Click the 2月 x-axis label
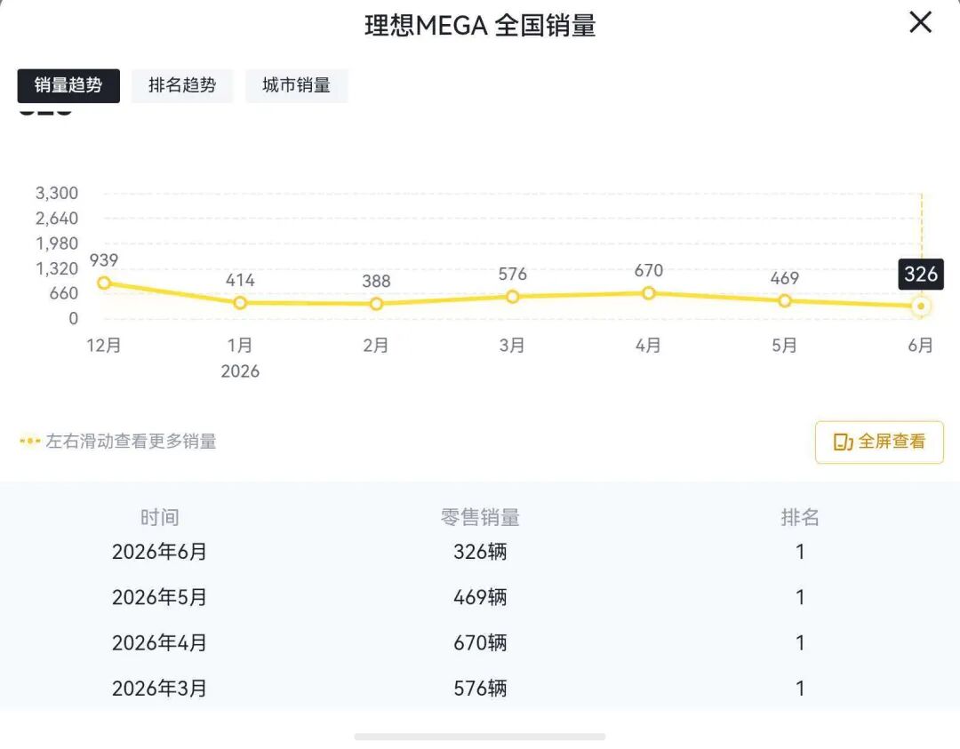 pos(376,346)
